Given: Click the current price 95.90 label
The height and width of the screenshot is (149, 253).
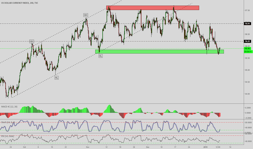Looking at the screenshot, I should (247, 48).
